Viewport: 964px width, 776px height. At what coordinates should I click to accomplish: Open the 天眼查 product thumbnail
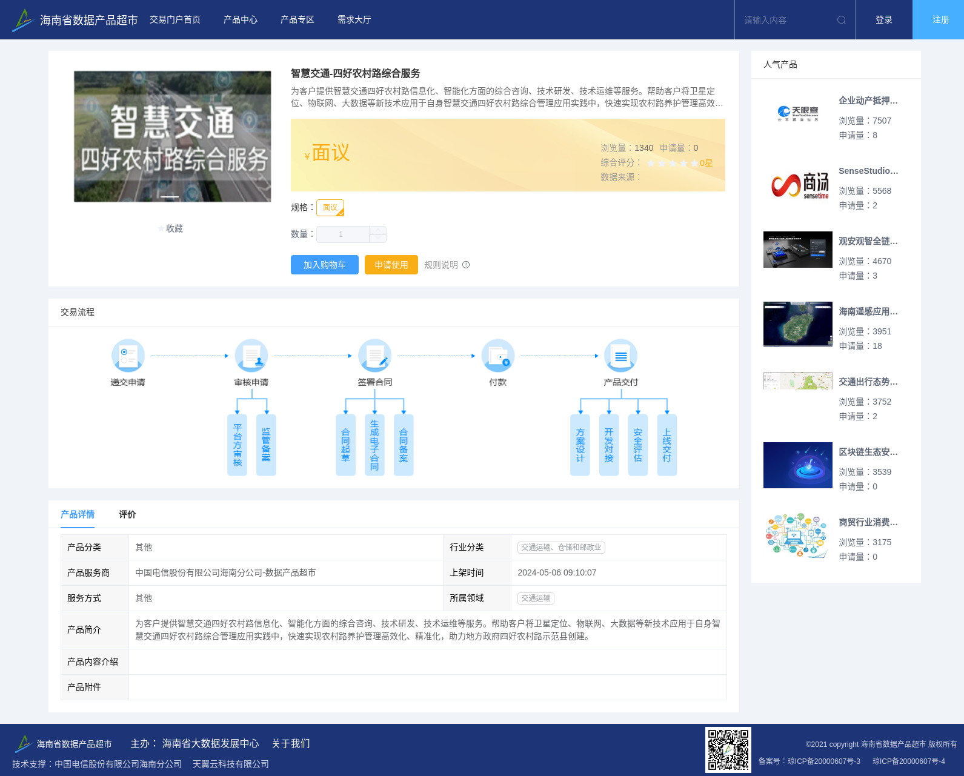click(798, 114)
